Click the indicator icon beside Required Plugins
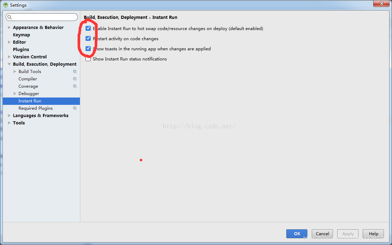The width and height of the screenshot is (392, 245). 75,108
